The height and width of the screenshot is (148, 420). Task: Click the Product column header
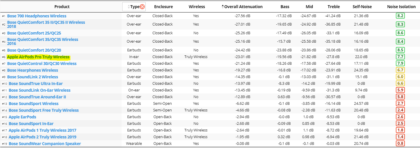(62, 7)
